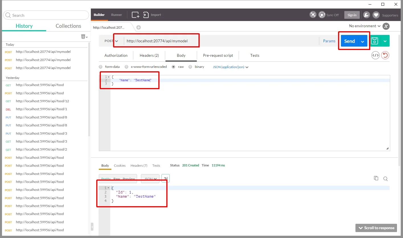Select raw body type radio

(173, 67)
